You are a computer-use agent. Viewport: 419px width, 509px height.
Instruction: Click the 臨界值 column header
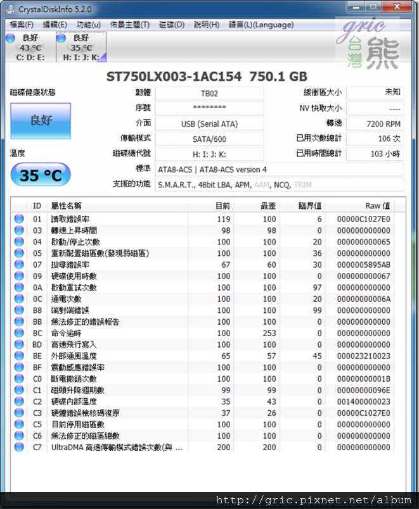click(302, 206)
